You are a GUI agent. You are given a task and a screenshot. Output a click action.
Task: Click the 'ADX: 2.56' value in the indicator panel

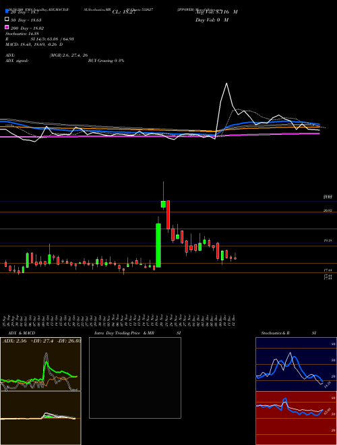coord(14,341)
